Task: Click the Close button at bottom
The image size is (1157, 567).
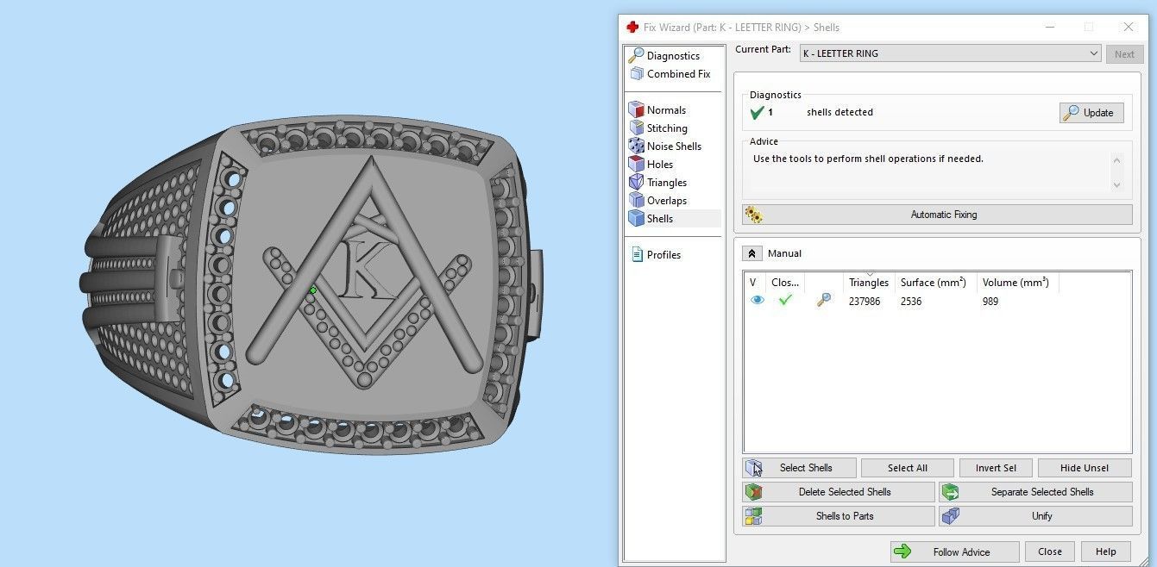Action: [1050, 551]
